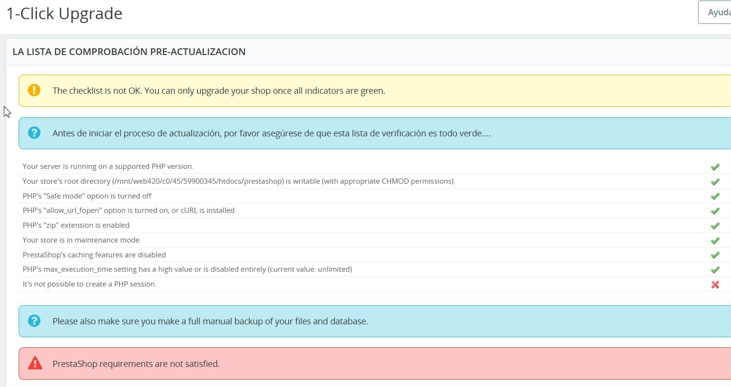Click the blue question icon beside 'Antes de iniciar'

(34, 133)
